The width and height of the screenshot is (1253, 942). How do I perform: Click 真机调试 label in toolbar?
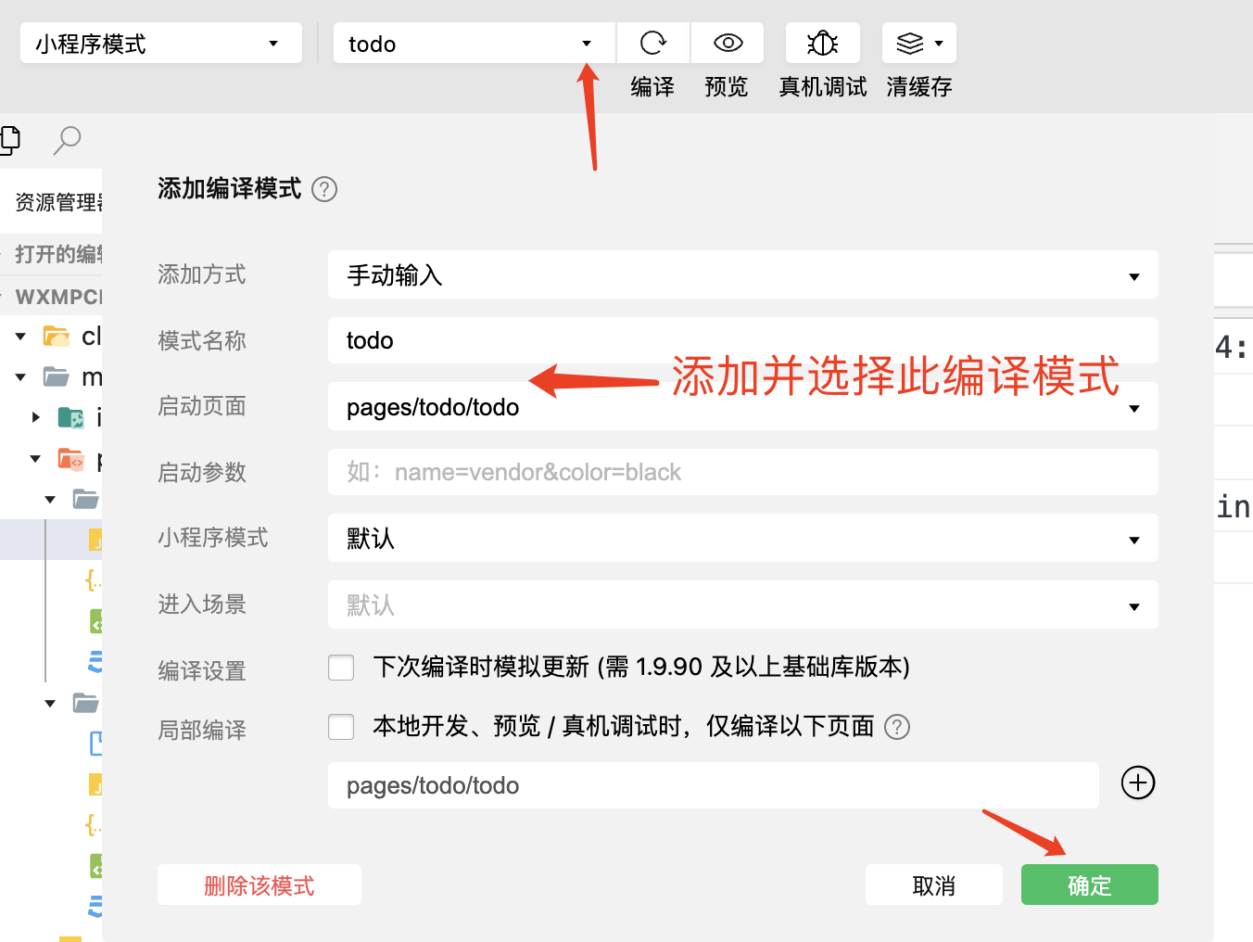point(823,87)
